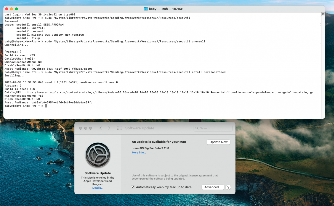Click the Software Update window close dot
The height and width of the screenshot is (206, 334).
pyautogui.click(x=81, y=128)
